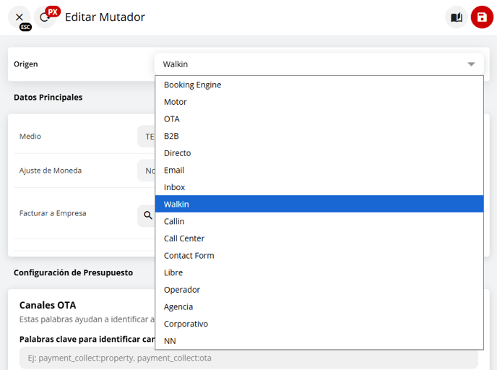
Task: Select Booking Engine from the list
Action: pos(192,85)
